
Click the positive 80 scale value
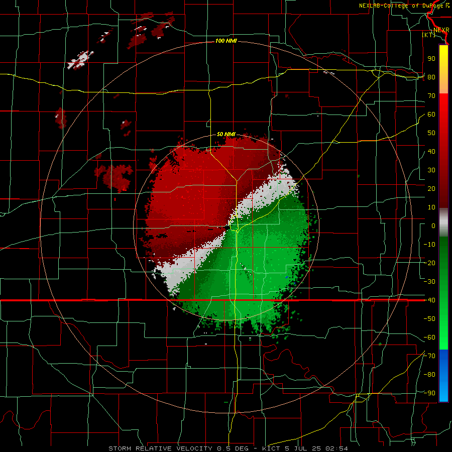click(431, 77)
